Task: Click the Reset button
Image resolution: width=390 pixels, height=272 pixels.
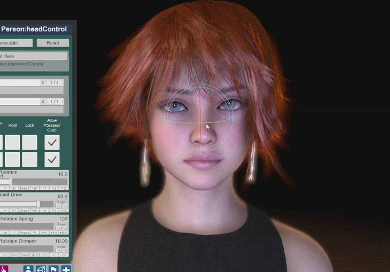Action: 53,43
